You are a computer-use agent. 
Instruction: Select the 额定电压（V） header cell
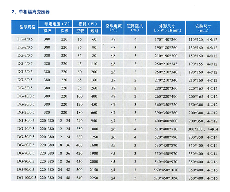56,24
